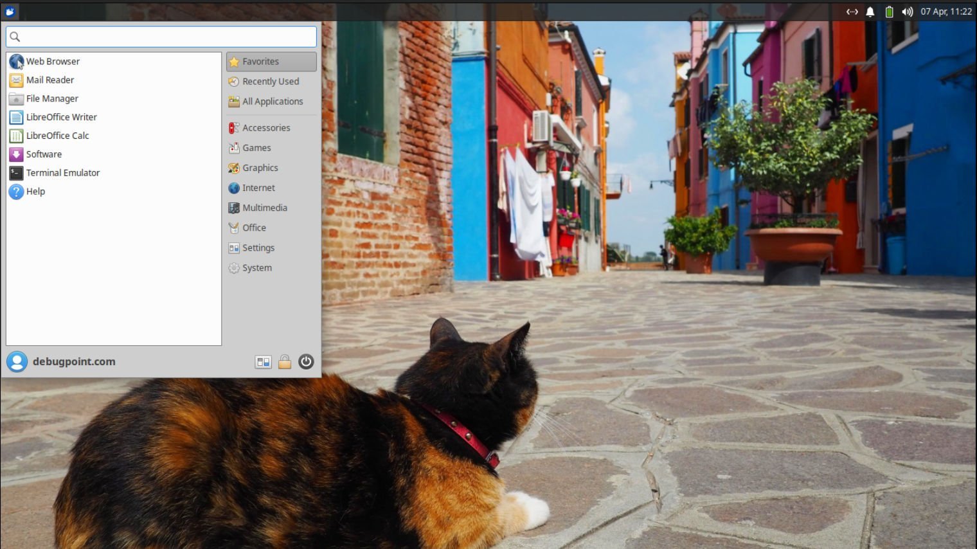The width and height of the screenshot is (977, 549).
Task: Open the volume control in system tray
Action: [x=907, y=12]
